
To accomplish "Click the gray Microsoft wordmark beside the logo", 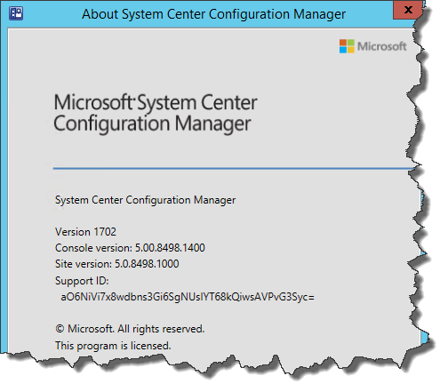I will click(382, 46).
